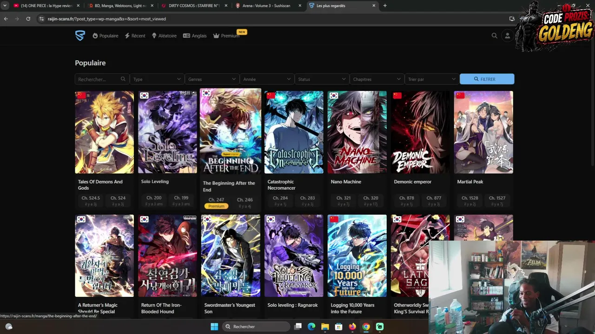Open Logging 10,000 Years into the Future cover
The image size is (595, 334).
[x=357, y=256]
